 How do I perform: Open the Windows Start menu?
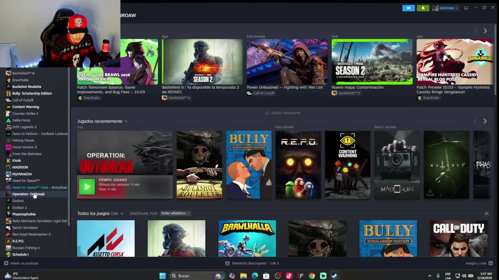(x=163, y=276)
